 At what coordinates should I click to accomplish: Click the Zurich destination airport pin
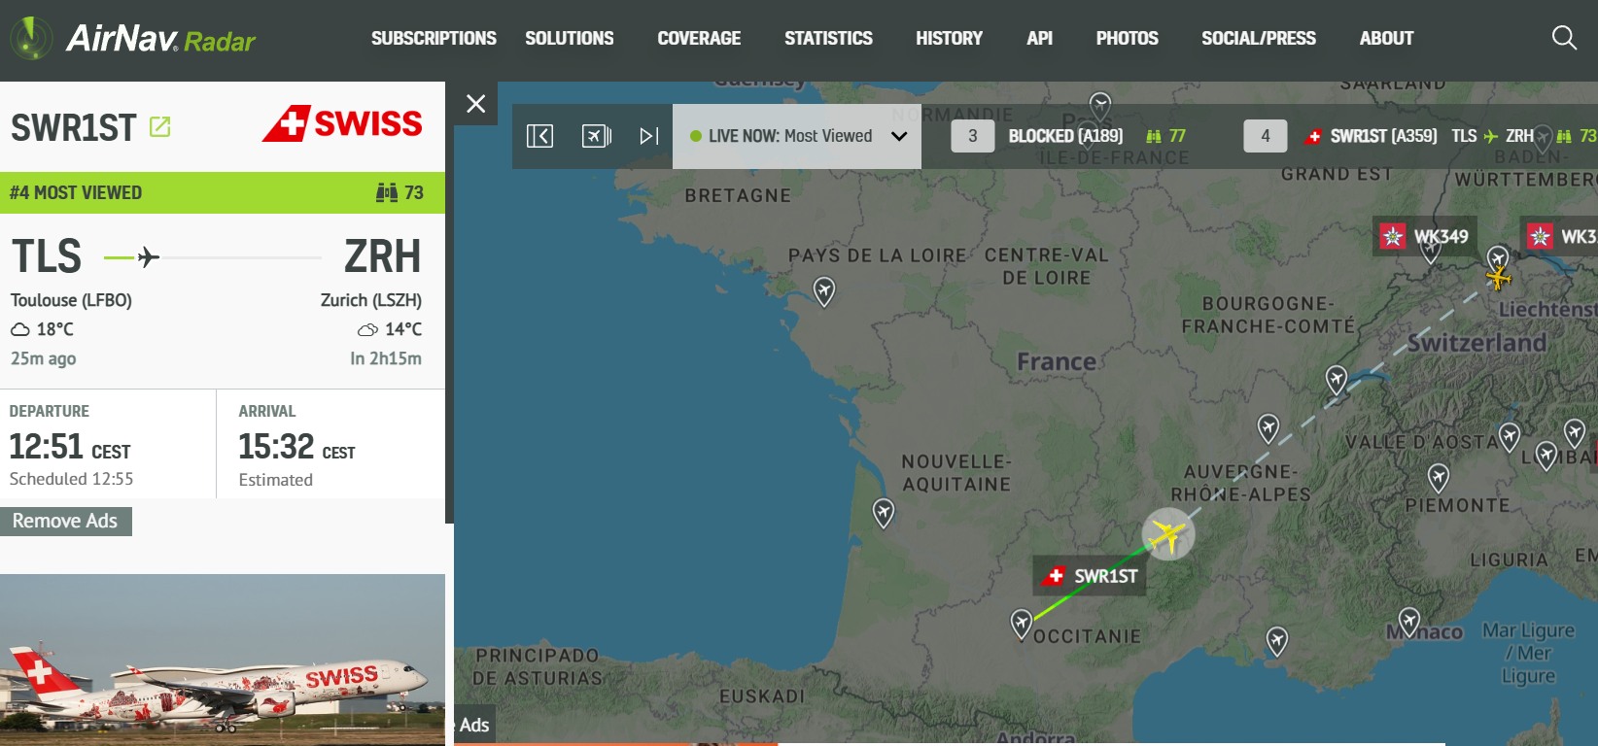pyautogui.click(x=1498, y=258)
